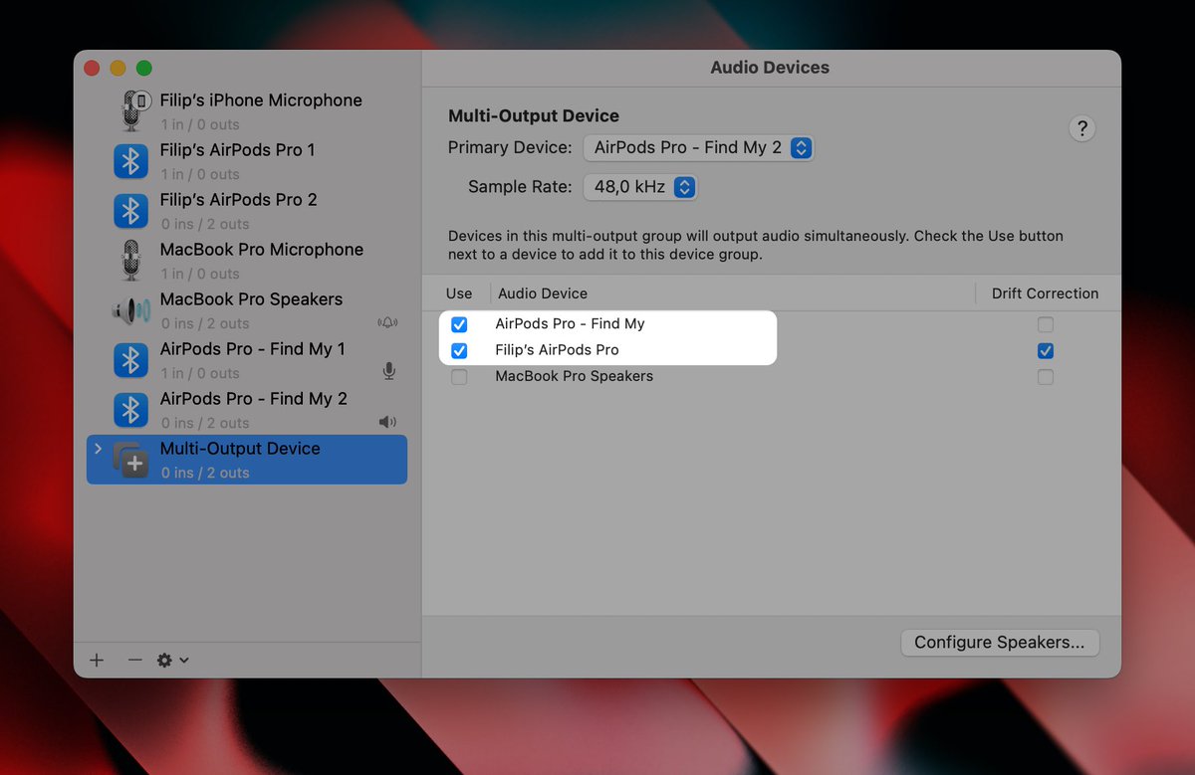The height and width of the screenshot is (775, 1195).
Task: Select the Multi-Output Device row
Action: 247,460
